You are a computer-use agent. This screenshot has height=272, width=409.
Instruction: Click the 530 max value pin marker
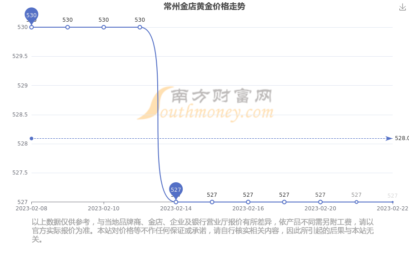31,15
